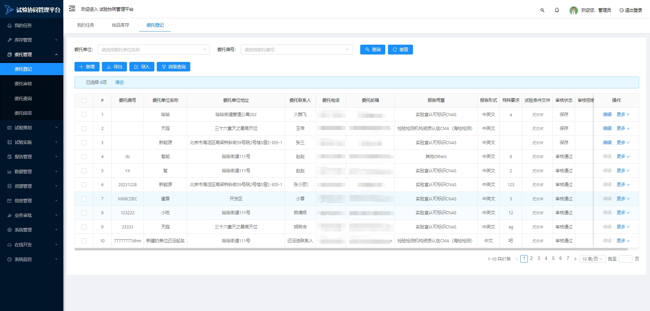This screenshot has width=650, height=311.
Task: Click the icon beside 资源管理
Action: click(9, 186)
